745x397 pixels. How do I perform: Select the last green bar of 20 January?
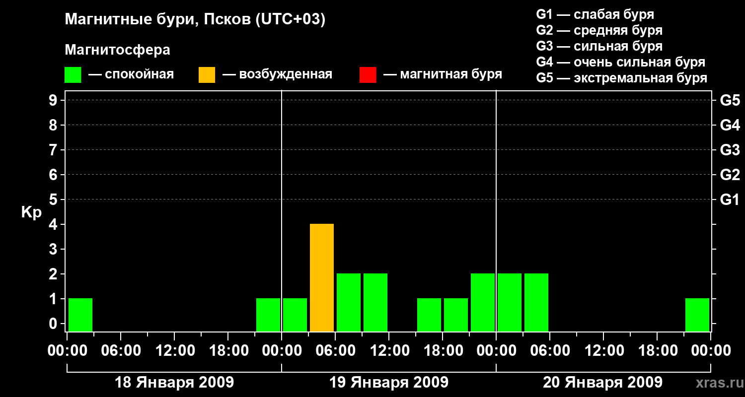pyautogui.click(x=697, y=315)
